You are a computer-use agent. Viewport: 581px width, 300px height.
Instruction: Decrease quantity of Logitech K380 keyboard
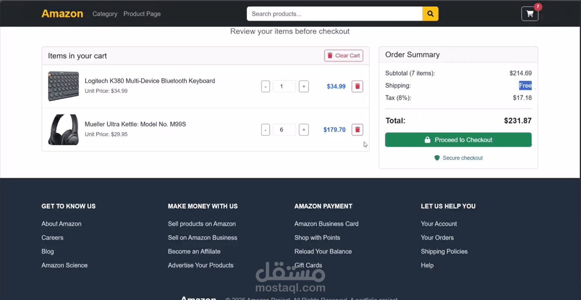click(266, 86)
